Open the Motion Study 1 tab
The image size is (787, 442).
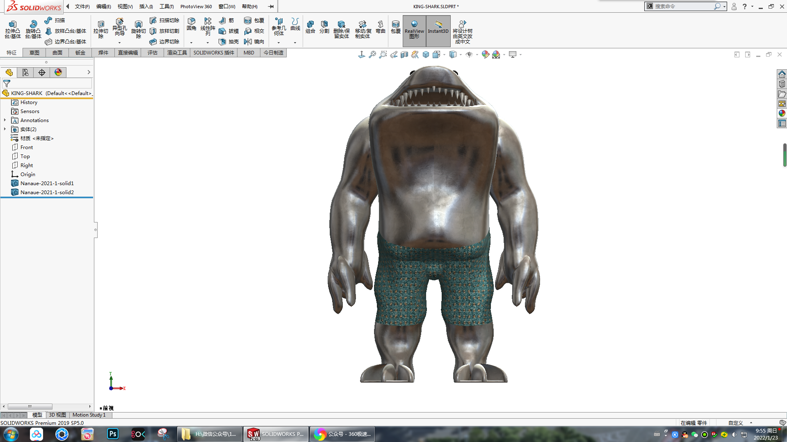(x=89, y=415)
